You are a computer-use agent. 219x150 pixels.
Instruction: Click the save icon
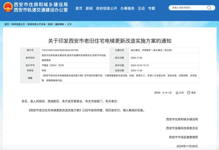point(188,92)
